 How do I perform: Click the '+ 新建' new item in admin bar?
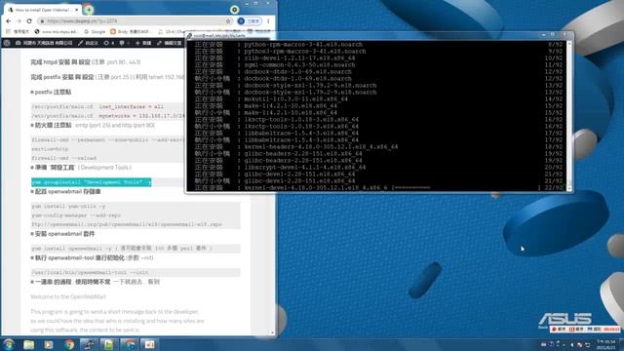tap(143, 43)
